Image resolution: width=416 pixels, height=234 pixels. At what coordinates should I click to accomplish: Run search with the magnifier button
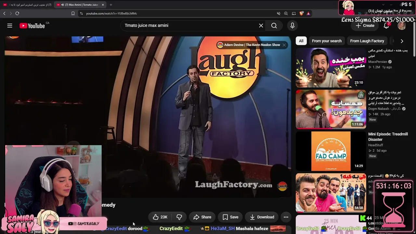pos(274,25)
